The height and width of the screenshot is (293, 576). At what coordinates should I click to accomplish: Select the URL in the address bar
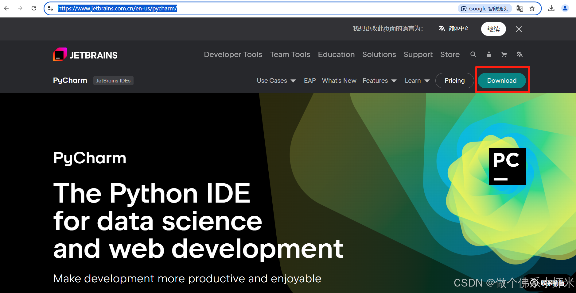118,9
